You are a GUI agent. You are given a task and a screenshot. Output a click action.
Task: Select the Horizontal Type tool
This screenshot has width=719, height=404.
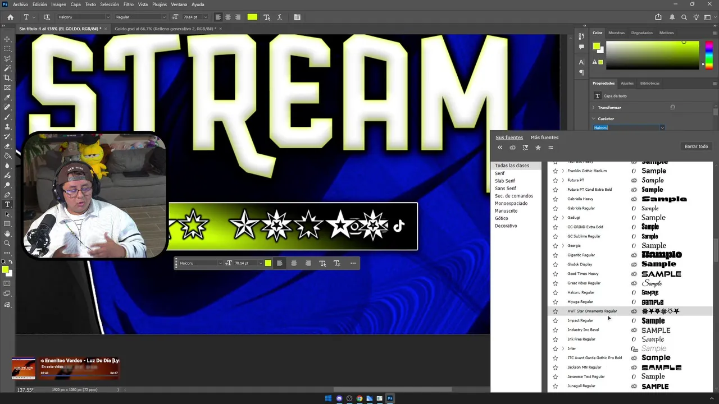(x=7, y=204)
